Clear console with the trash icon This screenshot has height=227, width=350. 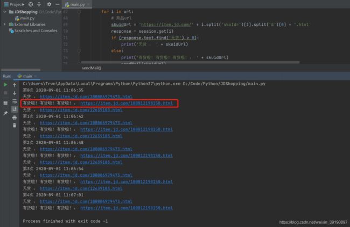pyautogui.click(x=15, y=125)
